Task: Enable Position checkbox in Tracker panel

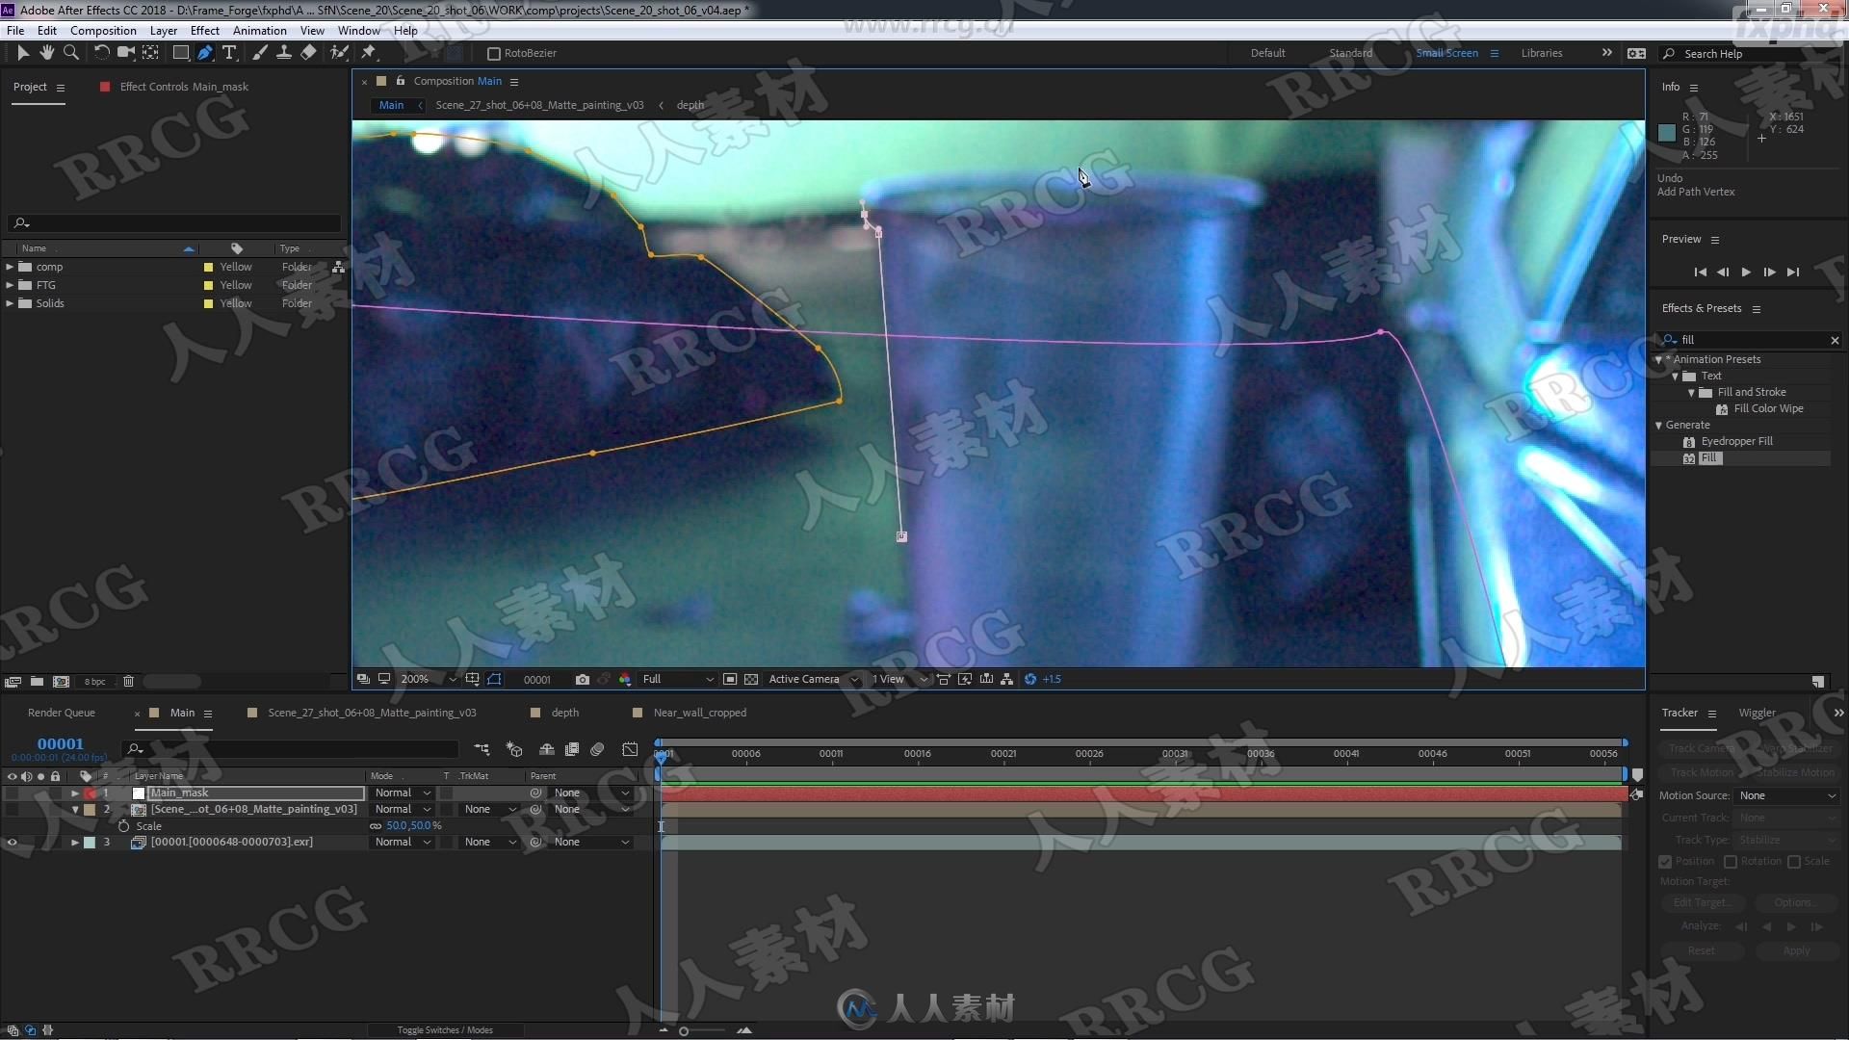Action: 1666,861
